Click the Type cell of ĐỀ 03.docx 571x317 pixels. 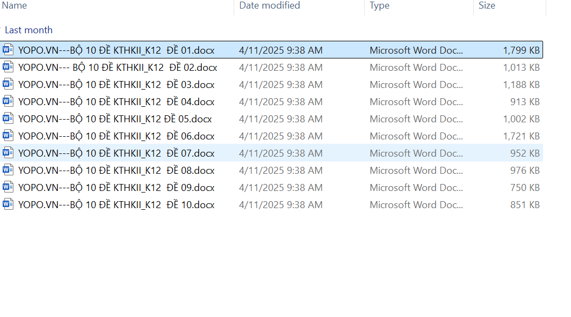pyautogui.click(x=416, y=85)
